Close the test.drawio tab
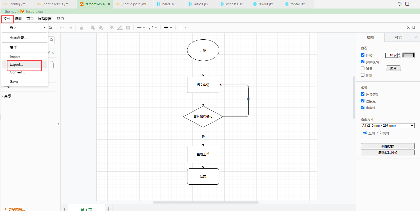This screenshot has width=420, height=211. tap(109, 4)
